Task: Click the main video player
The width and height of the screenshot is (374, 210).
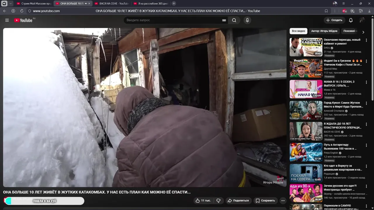Action: tap(145, 107)
